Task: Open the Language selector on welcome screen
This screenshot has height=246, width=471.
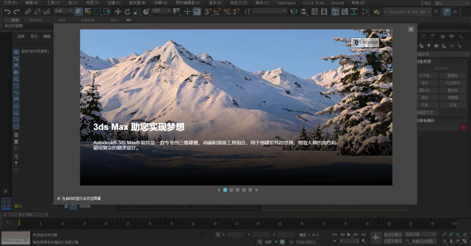Action: [365, 42]
